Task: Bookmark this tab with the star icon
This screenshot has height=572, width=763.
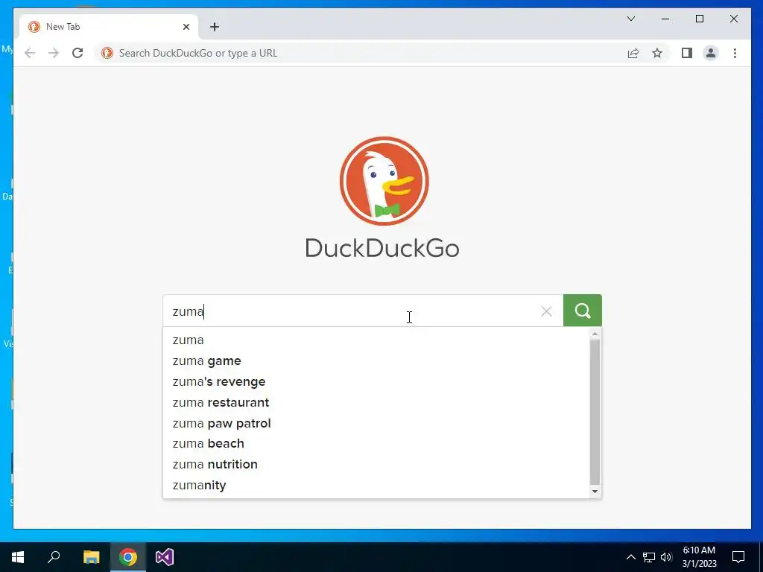Action: pos(657,53)
